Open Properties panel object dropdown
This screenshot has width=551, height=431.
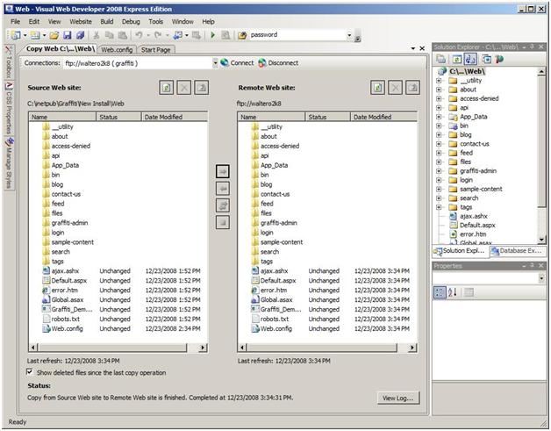click(x=540, y=278)
